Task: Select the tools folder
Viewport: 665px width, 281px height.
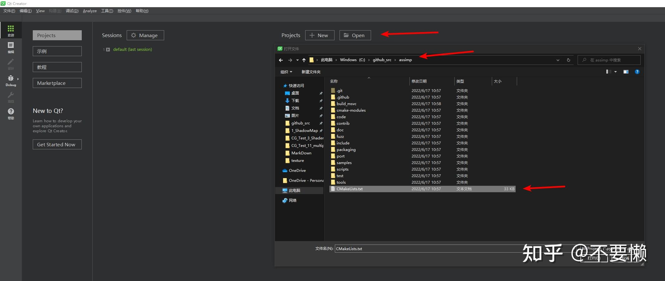Action: [341, 182]
